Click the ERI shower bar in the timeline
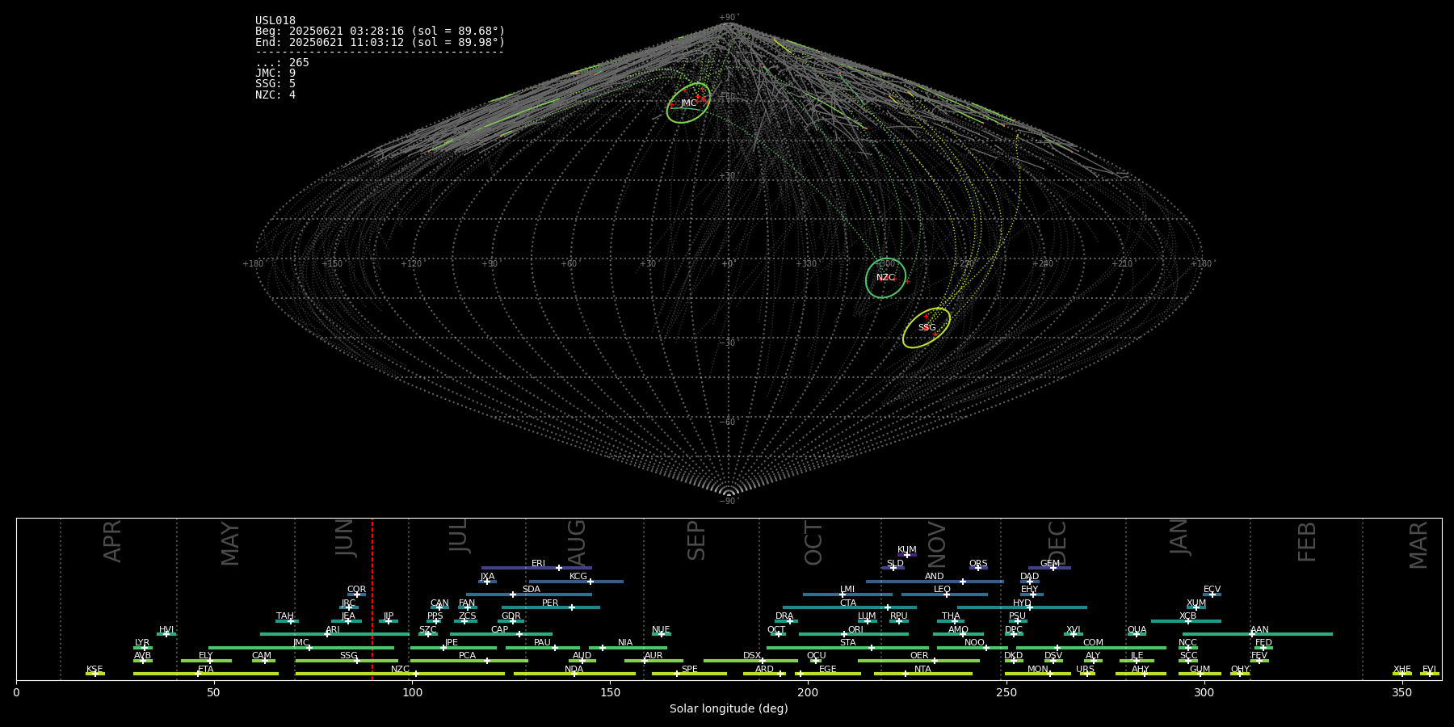1454x727 pixels. 536,568
